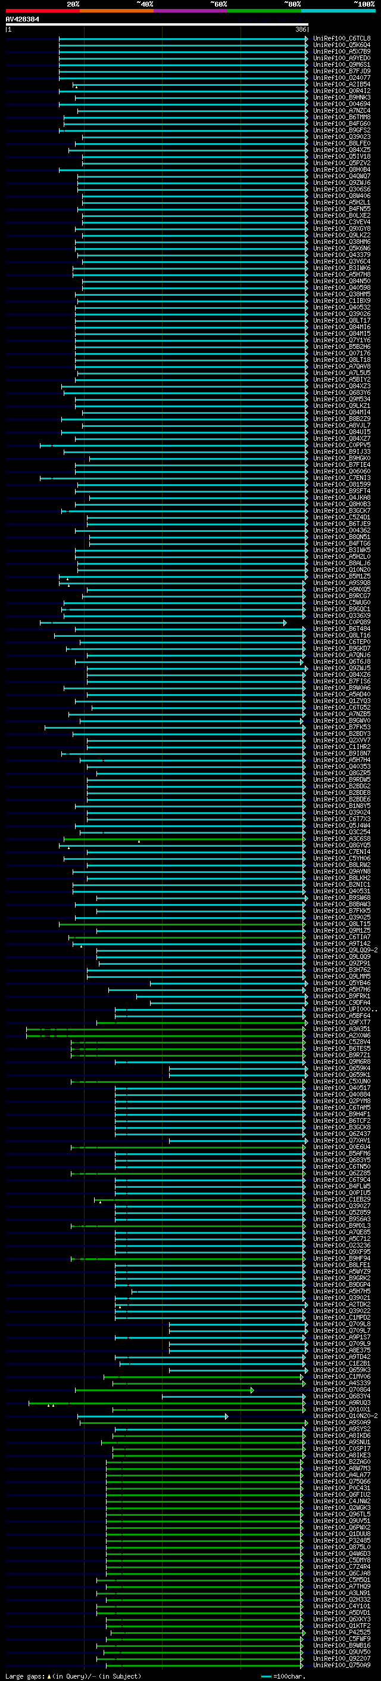Select the UniRef100_Q9LQQ9-2 label
381x1681 pixels.
(x=345, y=950)
